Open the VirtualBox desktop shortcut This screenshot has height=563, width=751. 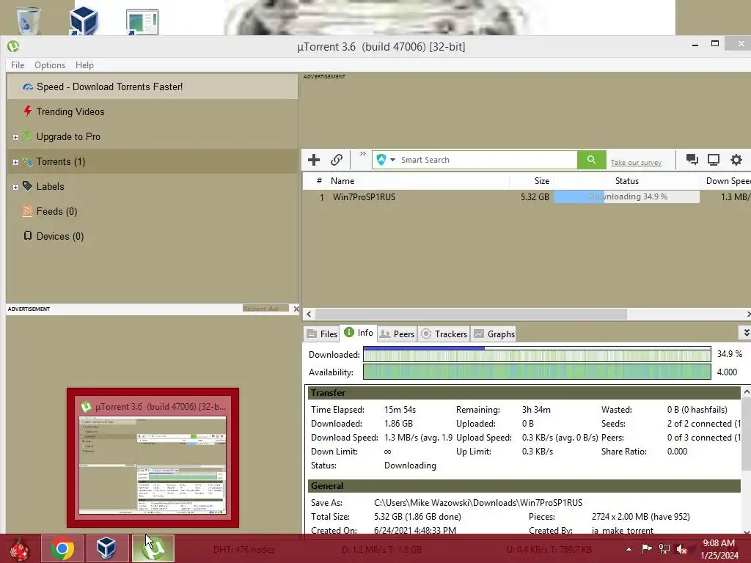[84, 21]
